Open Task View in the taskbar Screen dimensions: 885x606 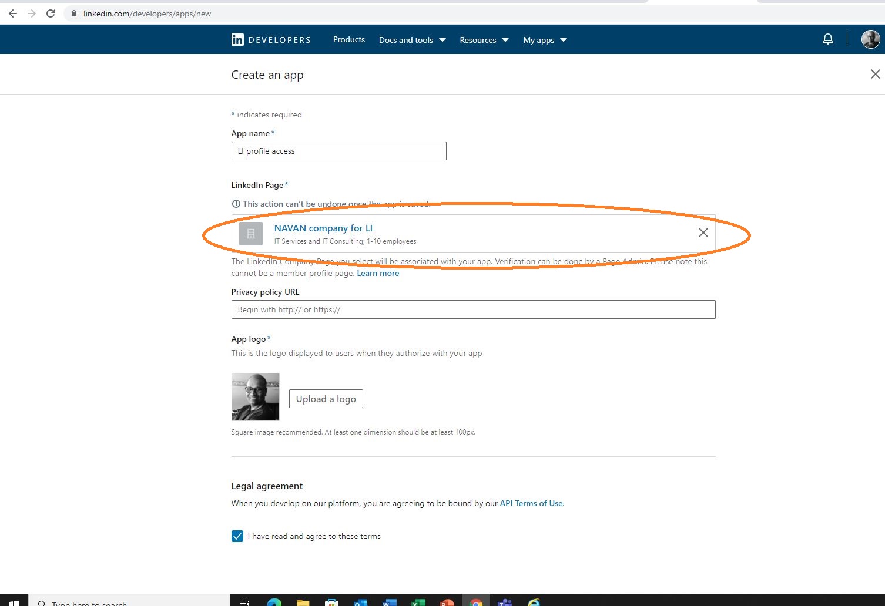click(244, 602)
